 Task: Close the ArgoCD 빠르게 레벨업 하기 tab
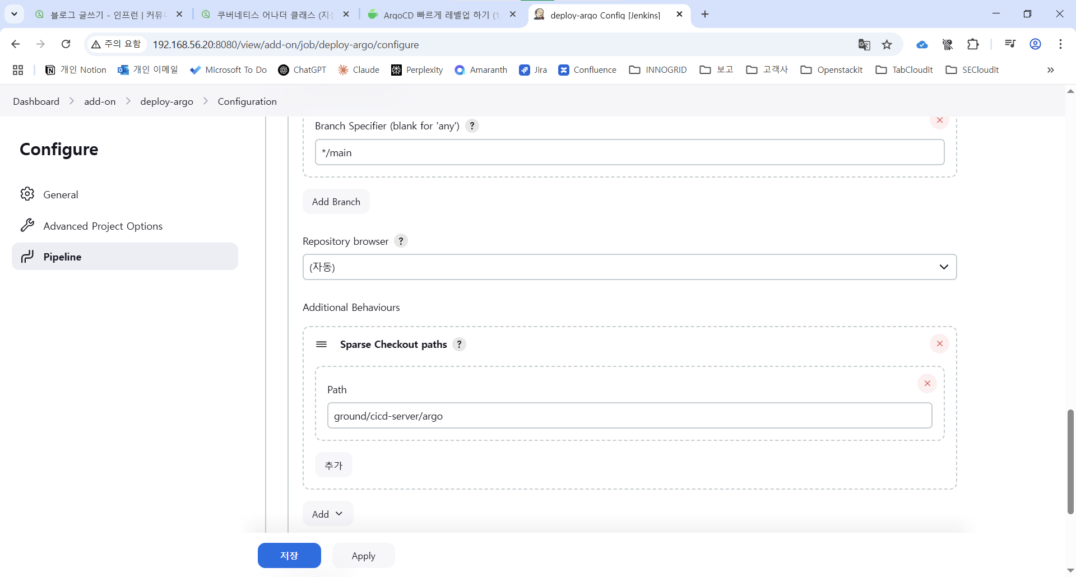(513, 15)
